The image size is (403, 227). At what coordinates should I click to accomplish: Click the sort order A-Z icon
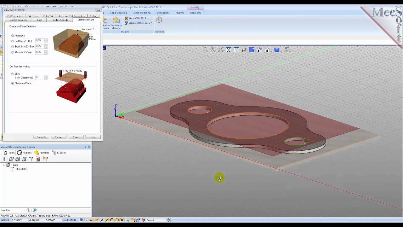[x=28, y=210]
